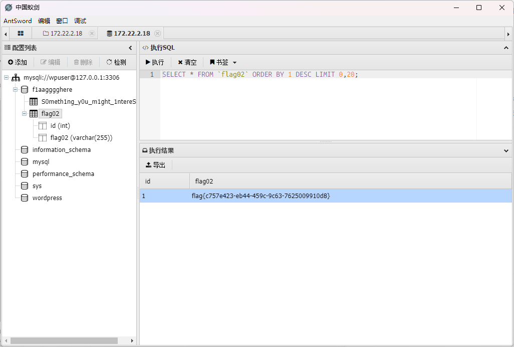Click the Add configuration button

point(18,62)
